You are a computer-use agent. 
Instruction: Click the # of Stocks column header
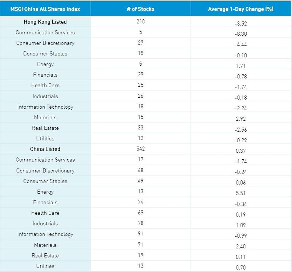[140, 9]
